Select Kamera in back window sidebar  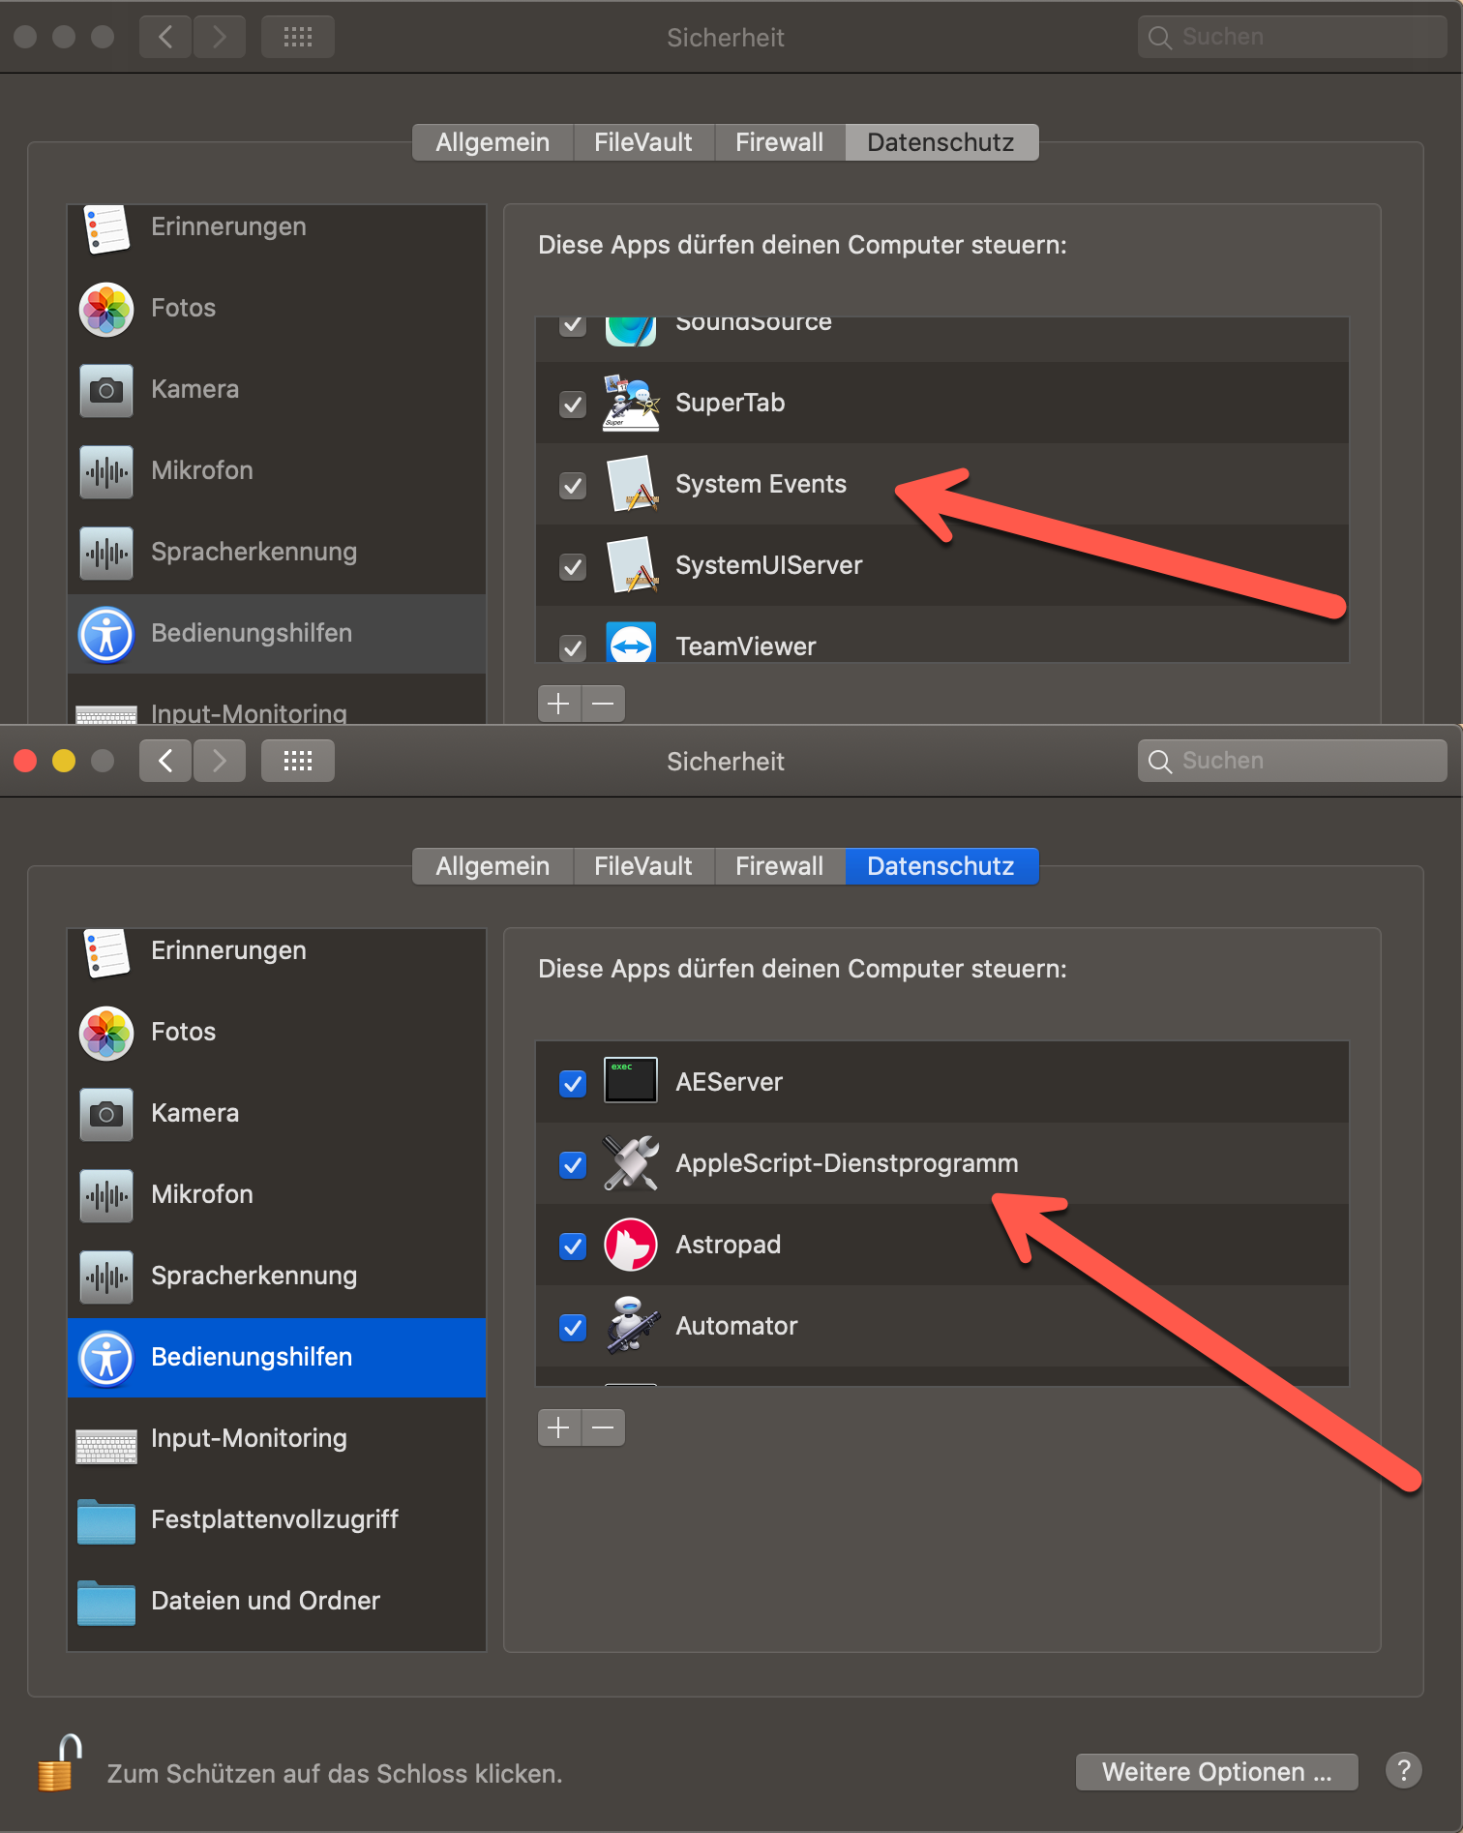click(277, 390)
